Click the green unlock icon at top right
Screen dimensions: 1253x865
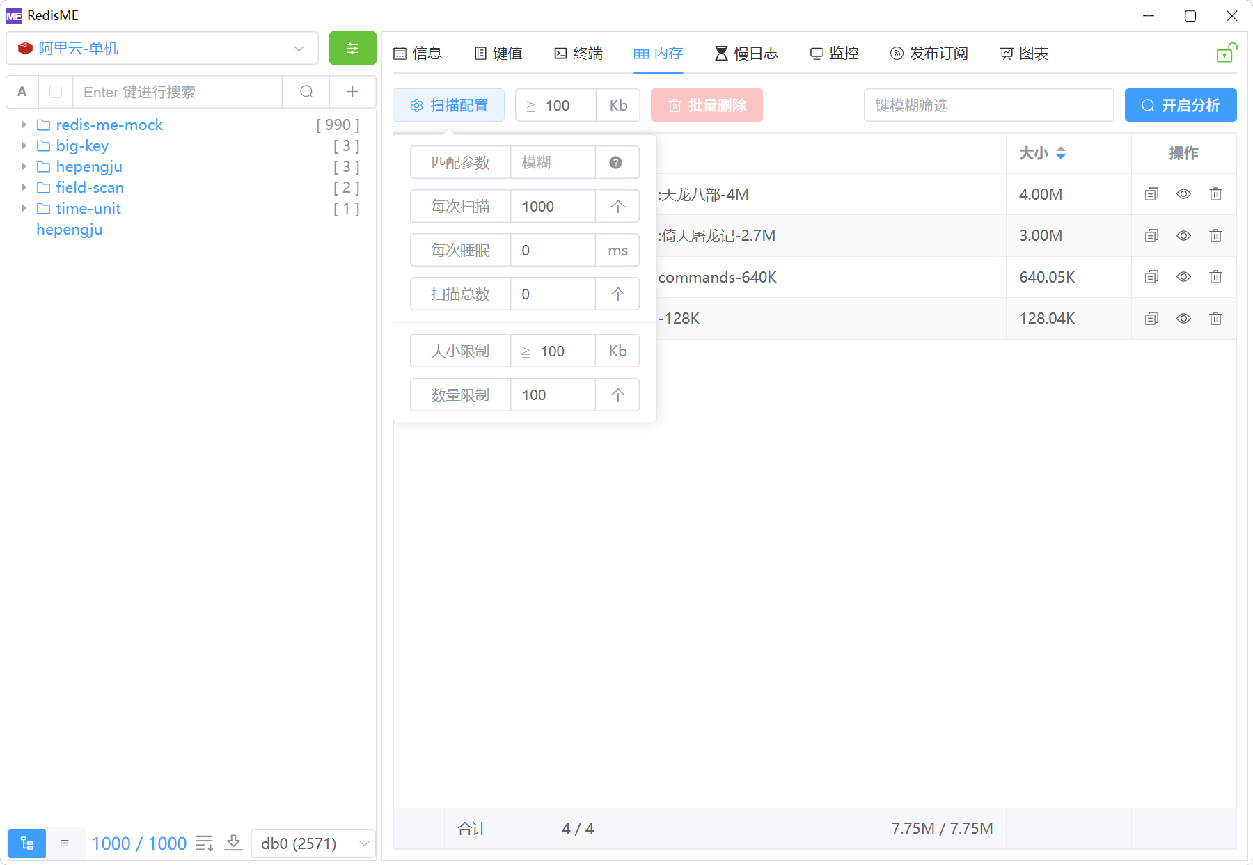click(1225, 54)
